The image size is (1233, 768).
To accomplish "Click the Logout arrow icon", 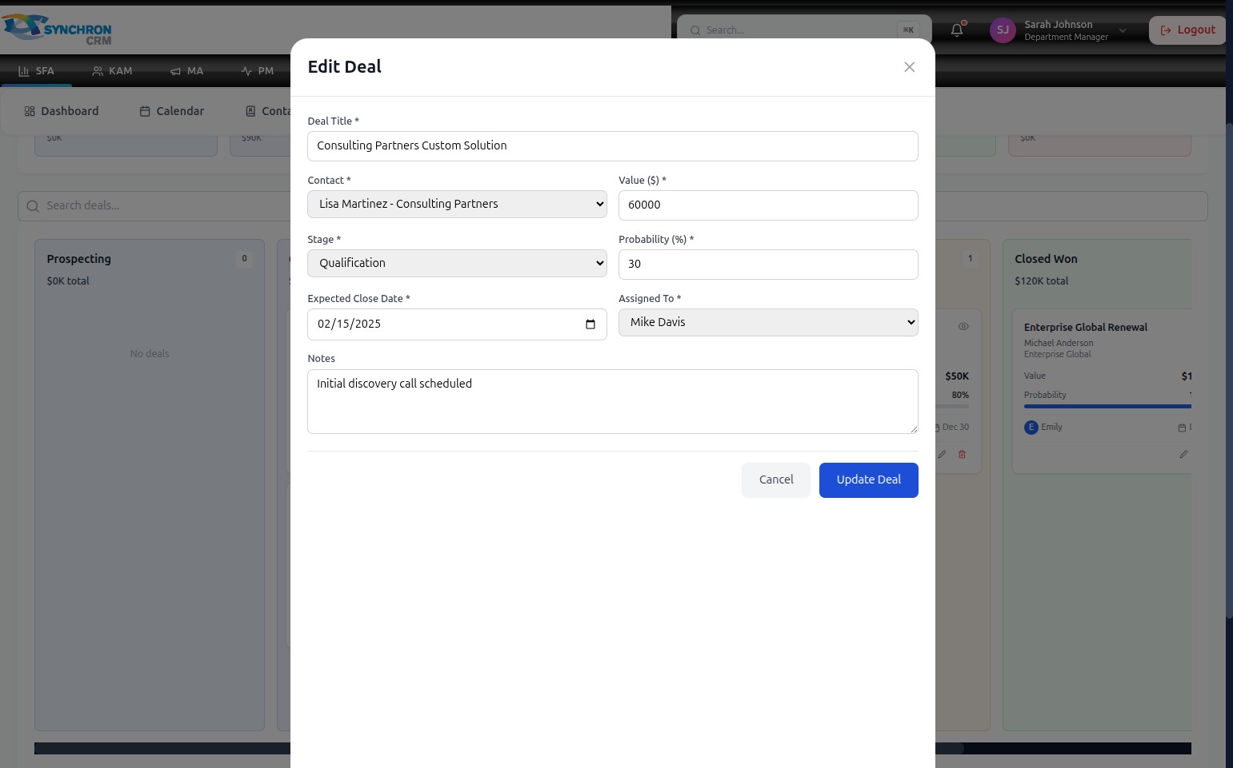I will pos(1166,30).
